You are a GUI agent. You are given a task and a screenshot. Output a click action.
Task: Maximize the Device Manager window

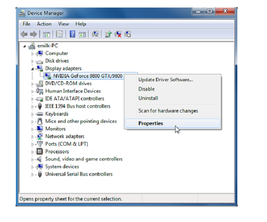[210, 11]
